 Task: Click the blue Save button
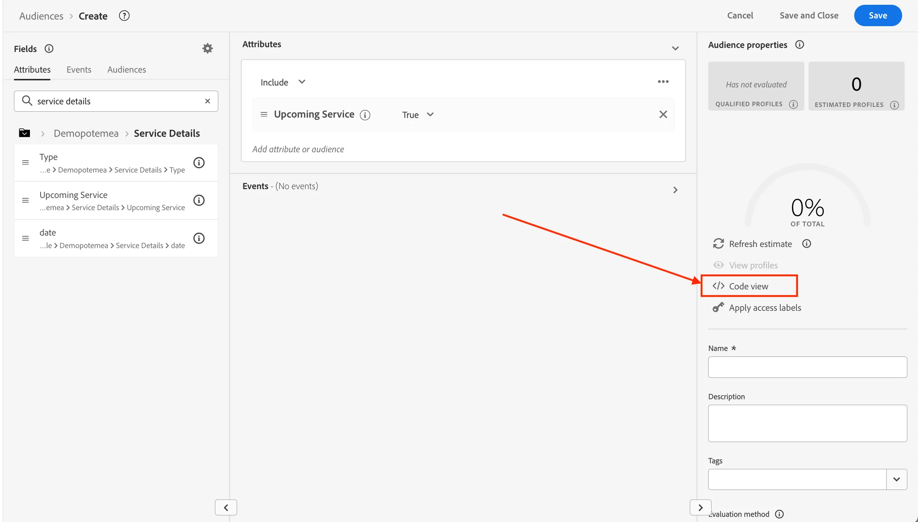[878, 15]
